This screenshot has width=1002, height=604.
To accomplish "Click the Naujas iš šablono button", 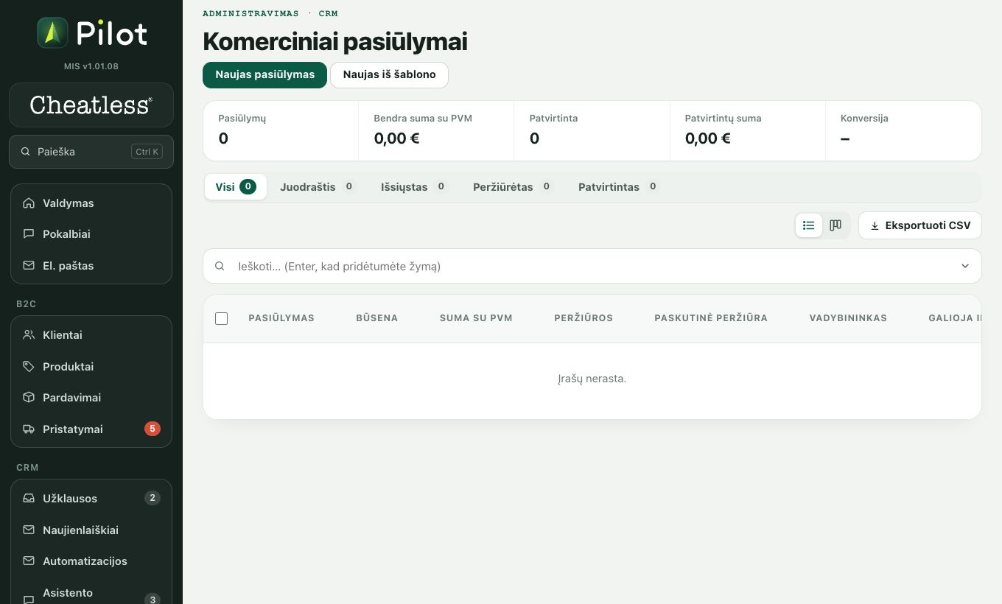I will 389,74.
